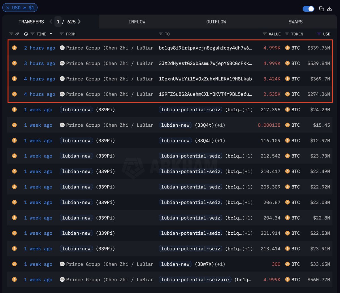Click the filter icon next to VALUE
This screenshot has width=340, height=293.
tap(265, 34)
